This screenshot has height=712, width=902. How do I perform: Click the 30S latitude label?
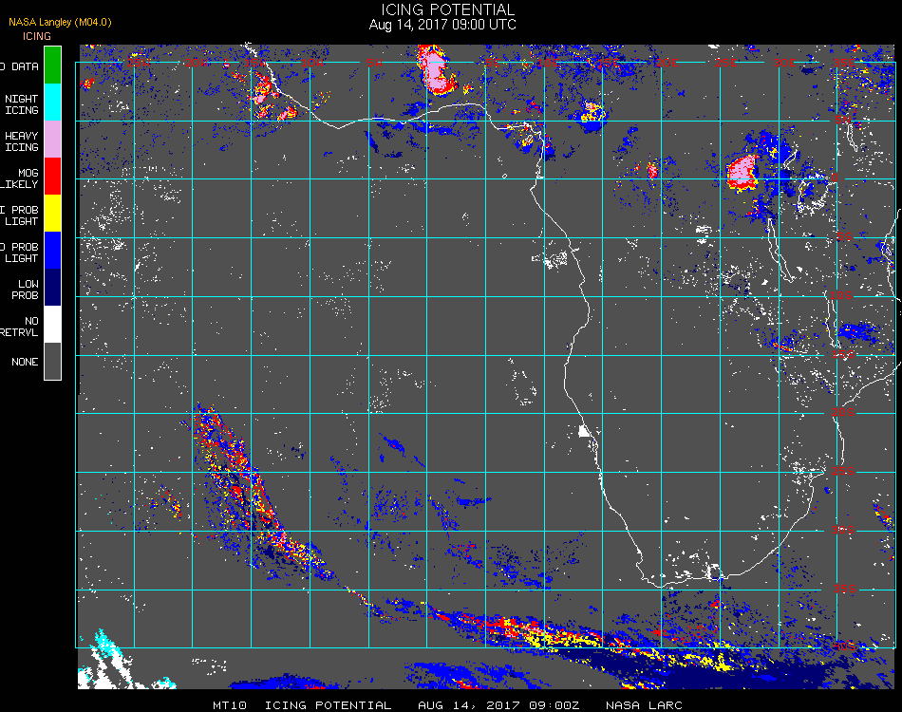click(843, 530)
